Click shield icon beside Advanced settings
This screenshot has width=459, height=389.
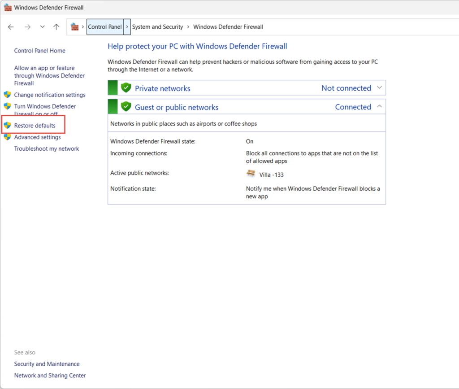(7, 137)
